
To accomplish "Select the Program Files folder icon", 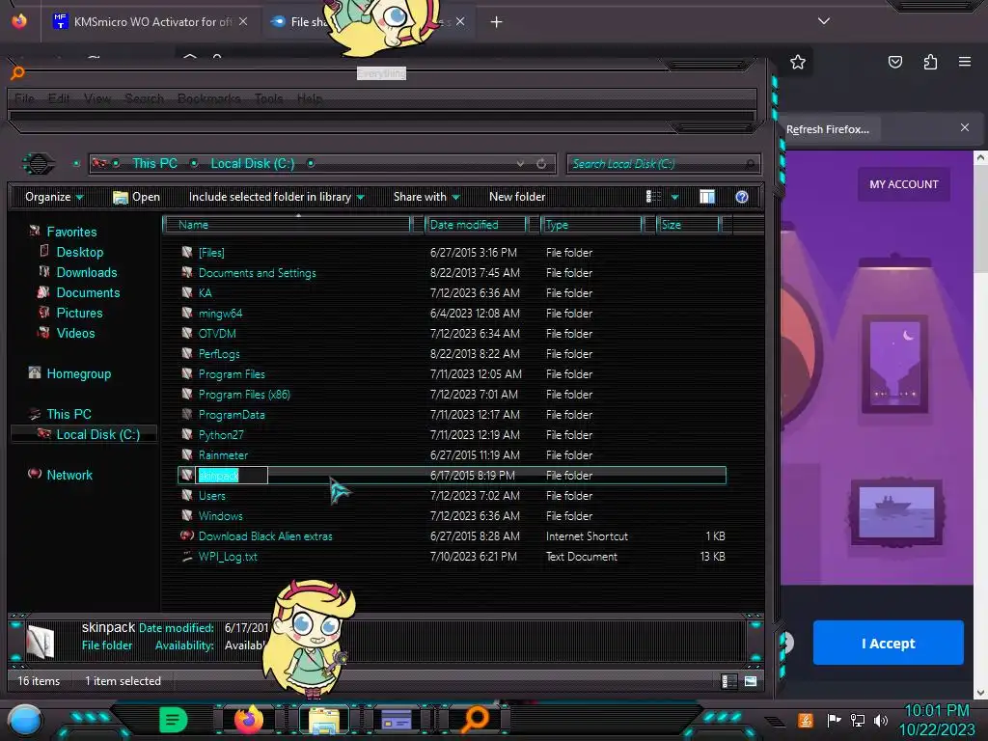I will [x=187, y=373].
